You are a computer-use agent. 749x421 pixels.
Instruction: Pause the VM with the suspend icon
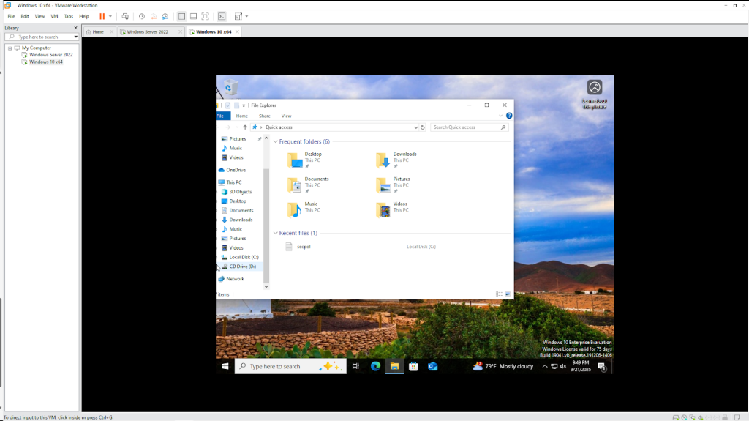coord(102,16)
